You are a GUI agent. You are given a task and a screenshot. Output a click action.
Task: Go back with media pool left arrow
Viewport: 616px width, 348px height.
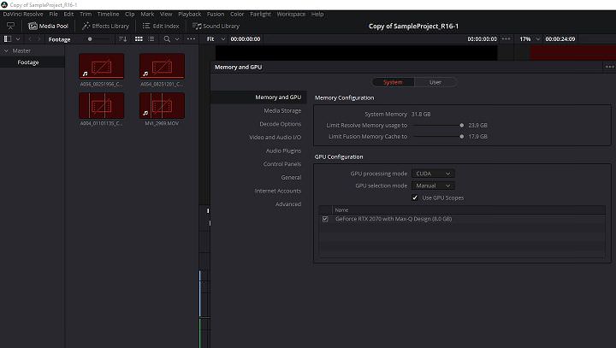pos(30,38)
